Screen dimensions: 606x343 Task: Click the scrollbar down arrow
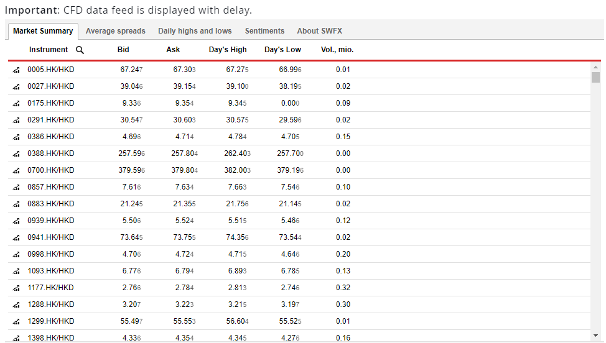tap(596, 336)
